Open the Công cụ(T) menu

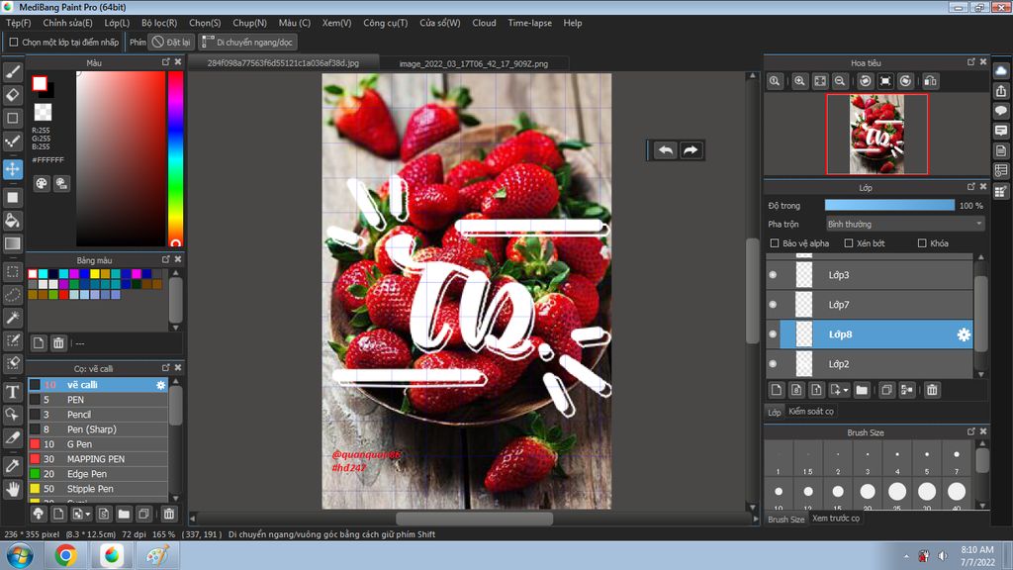pyautogui.click(x=385, y=23)
